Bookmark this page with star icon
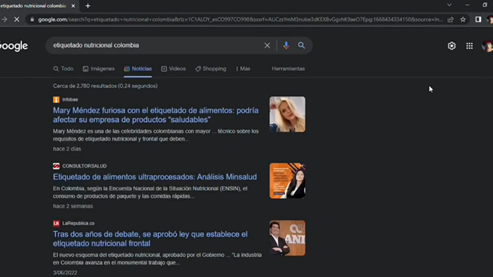This screenshot has width=493, height=277. tap(463, 19)
